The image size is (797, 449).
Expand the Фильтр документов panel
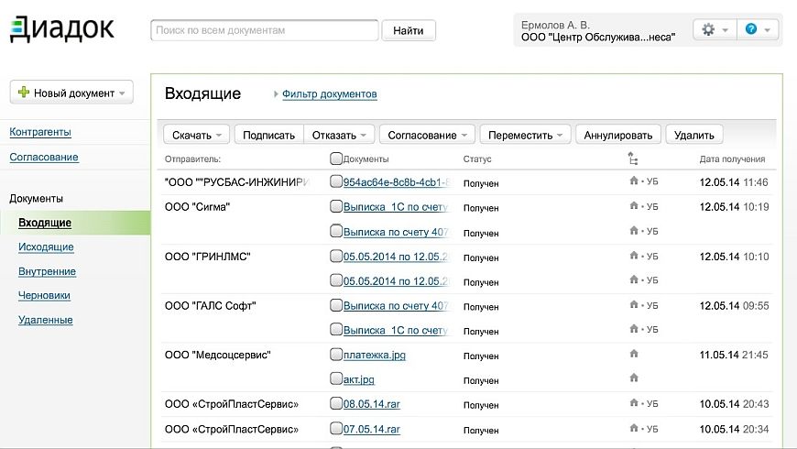pos(330,94)
